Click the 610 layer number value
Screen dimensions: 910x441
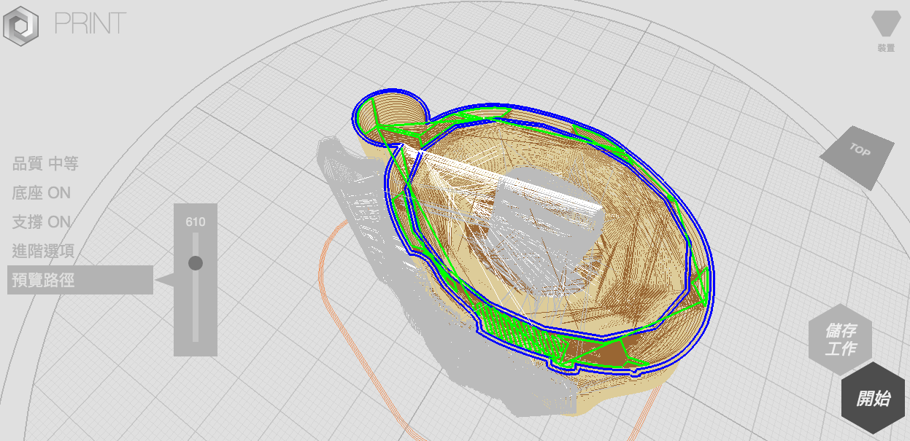196,222
